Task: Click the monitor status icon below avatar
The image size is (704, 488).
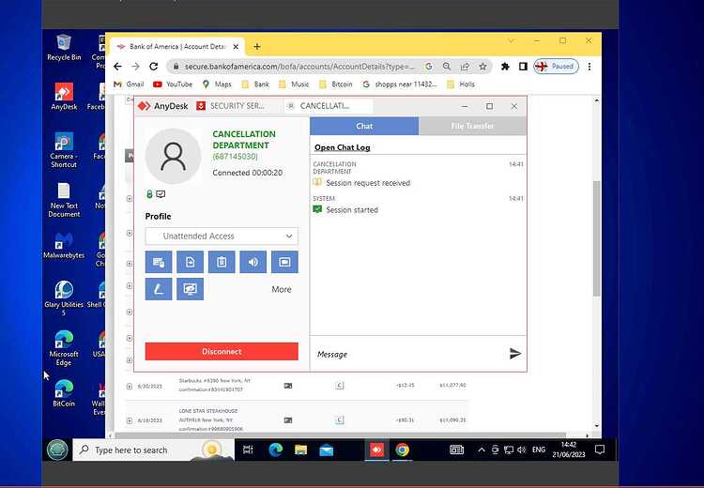Action: coord(161,194)
